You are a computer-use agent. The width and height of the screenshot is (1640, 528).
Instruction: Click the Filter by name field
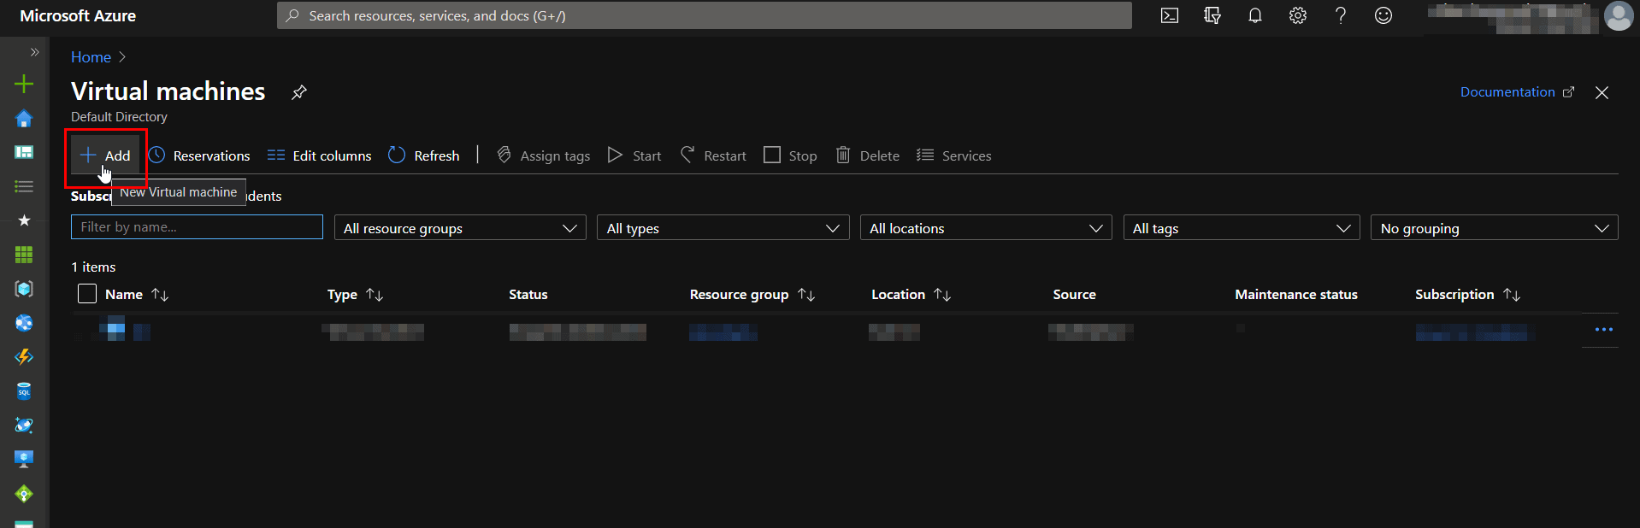tap(197, 227)
